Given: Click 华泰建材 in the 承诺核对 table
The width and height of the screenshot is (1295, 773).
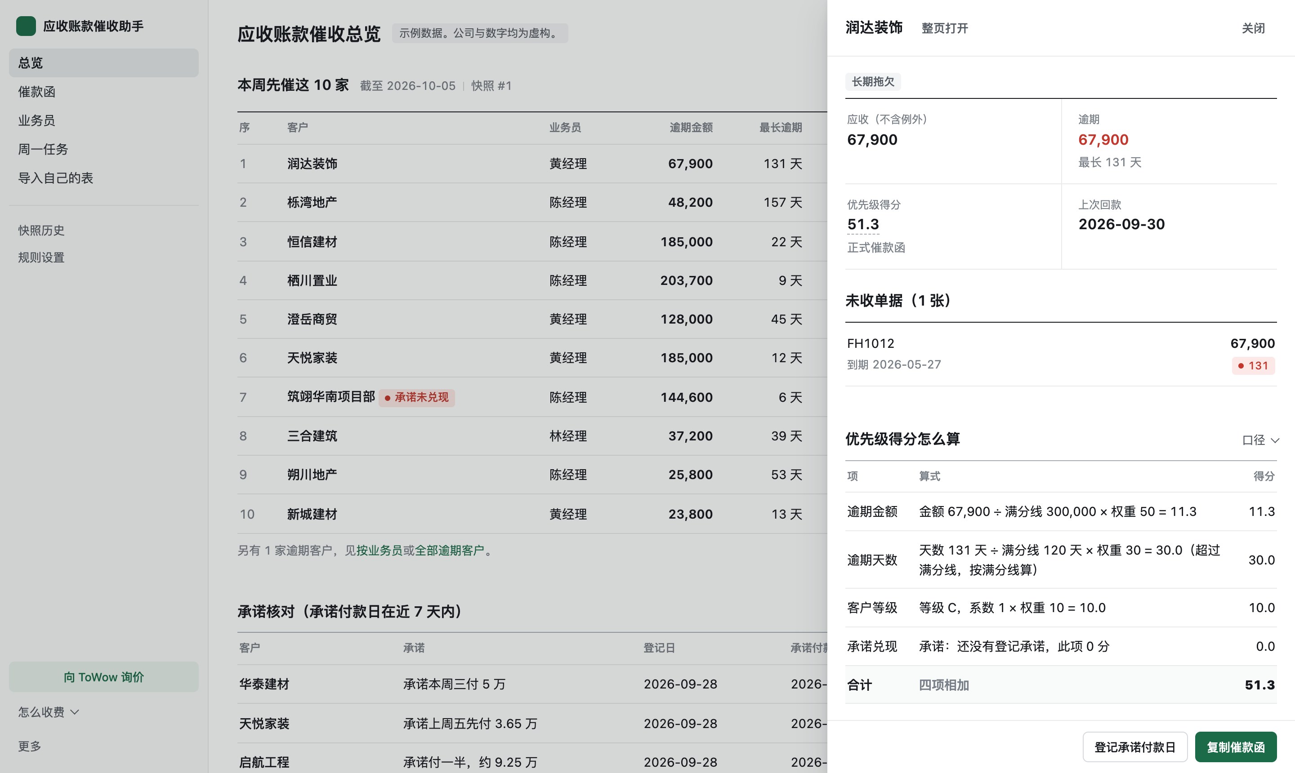Looking at the screenshot, I should 264,684.
